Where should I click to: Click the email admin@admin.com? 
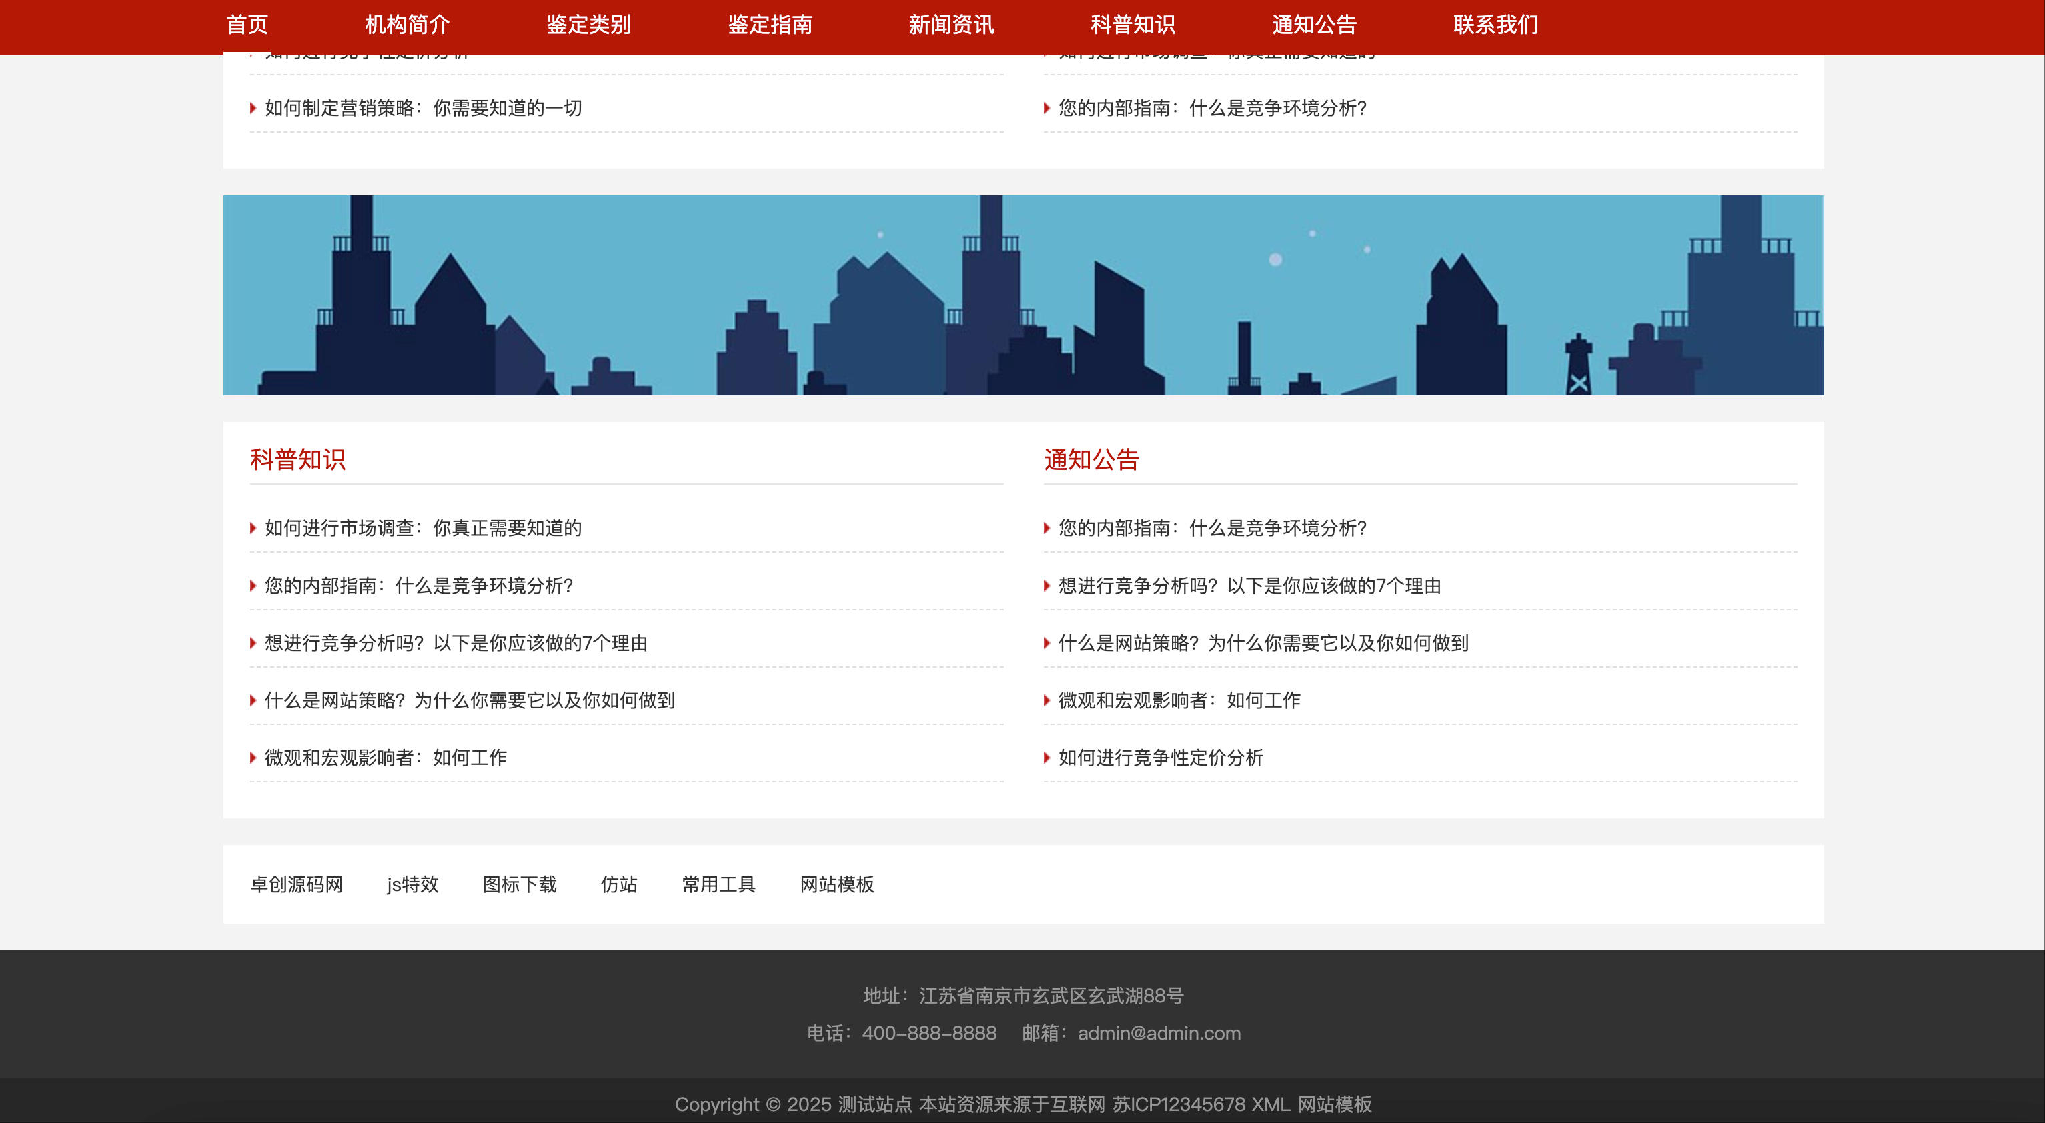1159,1034
